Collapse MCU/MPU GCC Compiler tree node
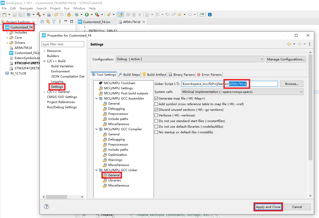The width and height of the screenshot is (319, 218). (97, 129)
